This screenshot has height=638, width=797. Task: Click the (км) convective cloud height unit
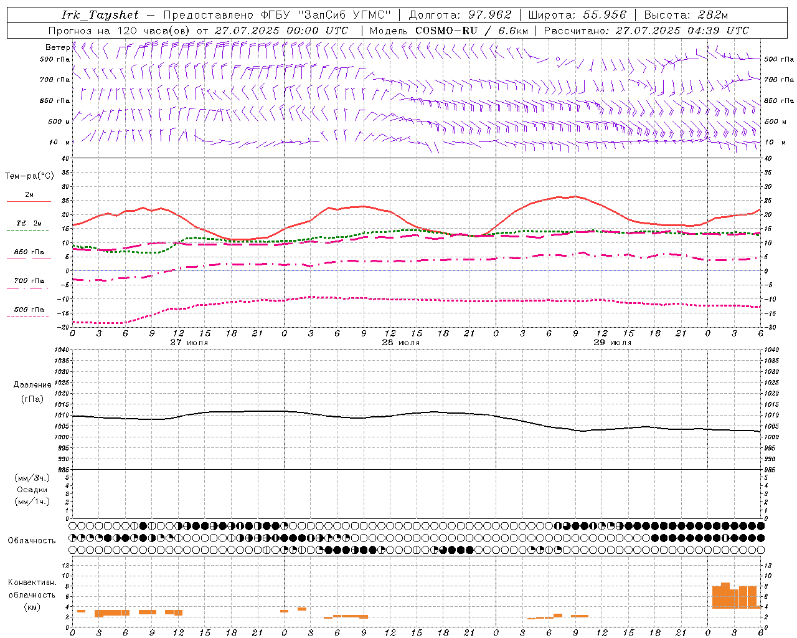coord(32,607)
